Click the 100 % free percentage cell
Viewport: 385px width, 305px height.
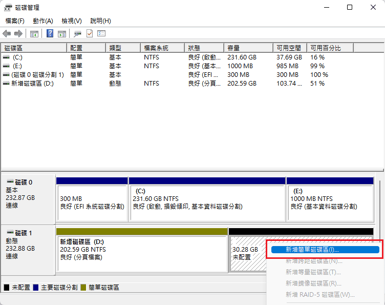point(319,75)
